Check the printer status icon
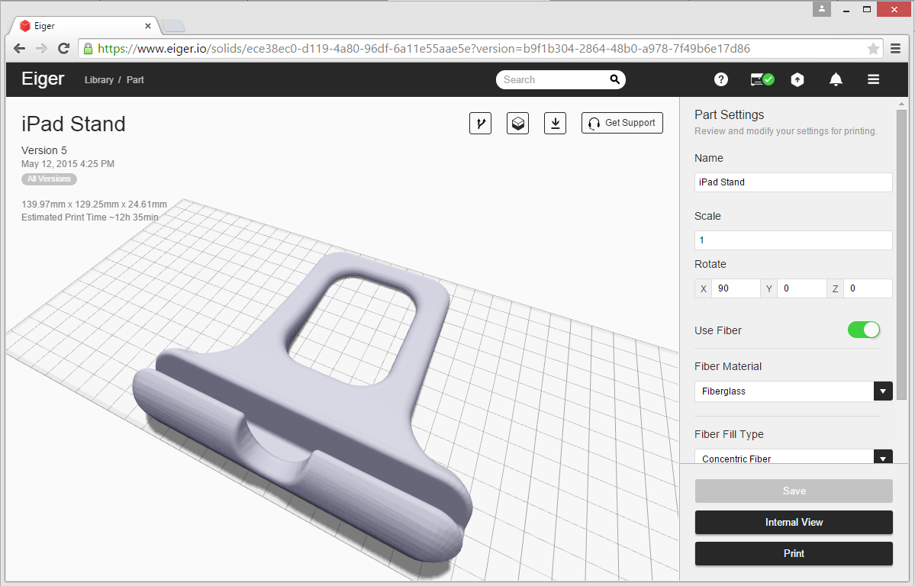915x586 pixels. 762,79
